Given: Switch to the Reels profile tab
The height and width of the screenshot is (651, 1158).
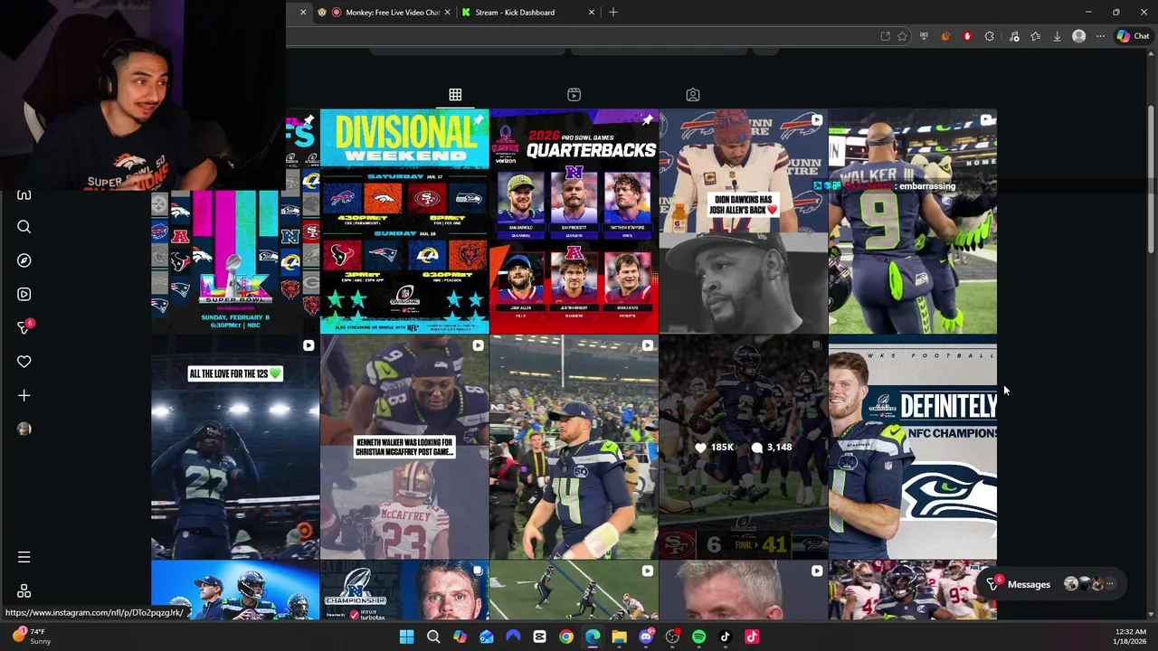Looking at the screenshot, I should (x=574, y=95).
